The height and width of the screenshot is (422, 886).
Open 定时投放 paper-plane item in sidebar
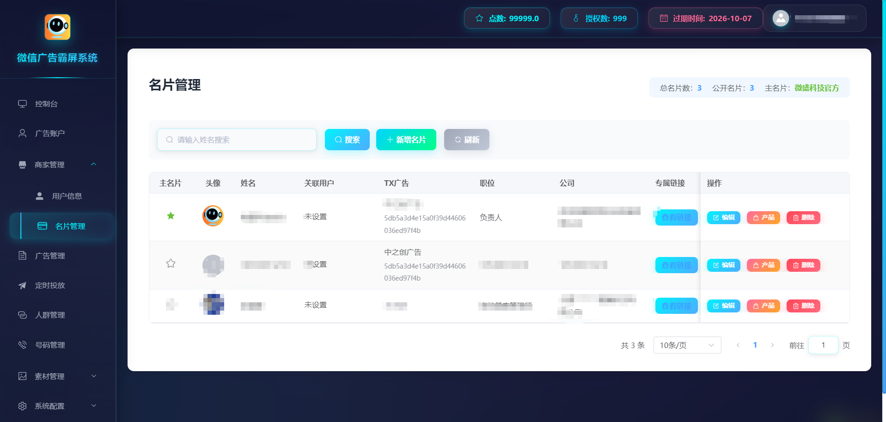(49, 286)
